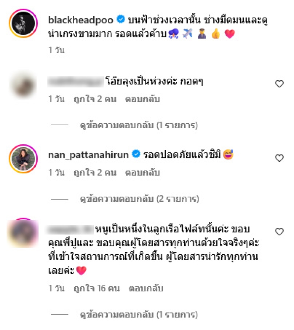
Task: View likes 'ถูกใจ 2 คน' on nan_pattanahirun's comment
Action: [x=95, y=173]
